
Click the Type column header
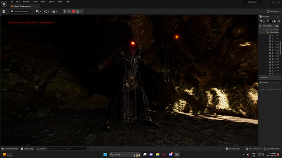click(x=277, y=26)
